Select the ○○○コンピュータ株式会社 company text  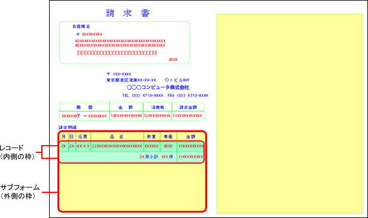158,87
